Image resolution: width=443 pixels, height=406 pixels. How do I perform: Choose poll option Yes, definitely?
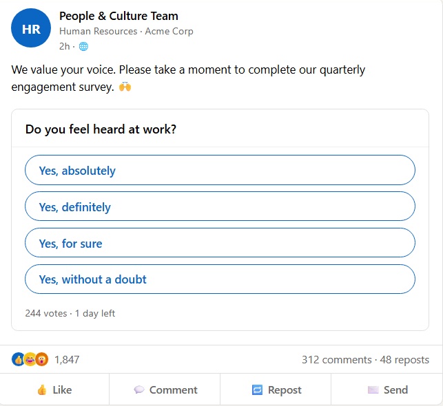[220, 206]
